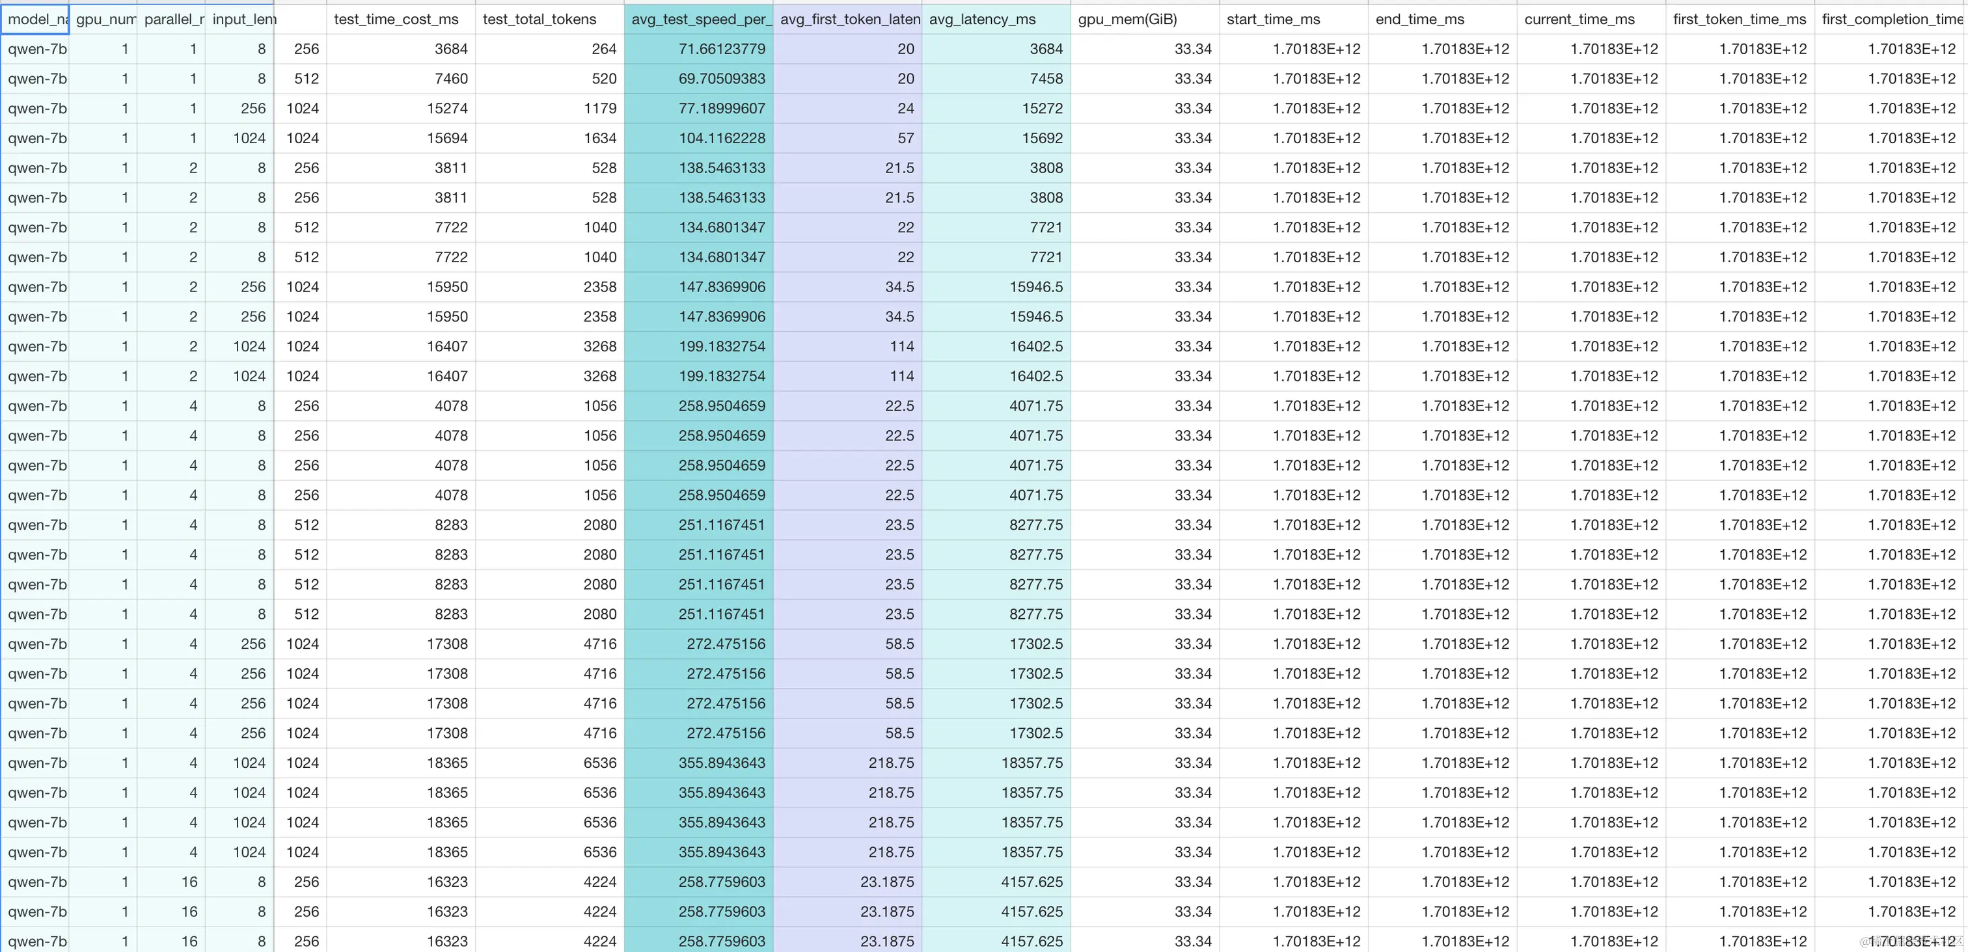Click the test_total_tokens column header
The height and width of the screenshot is (952, 1968).
click(541, 19)
